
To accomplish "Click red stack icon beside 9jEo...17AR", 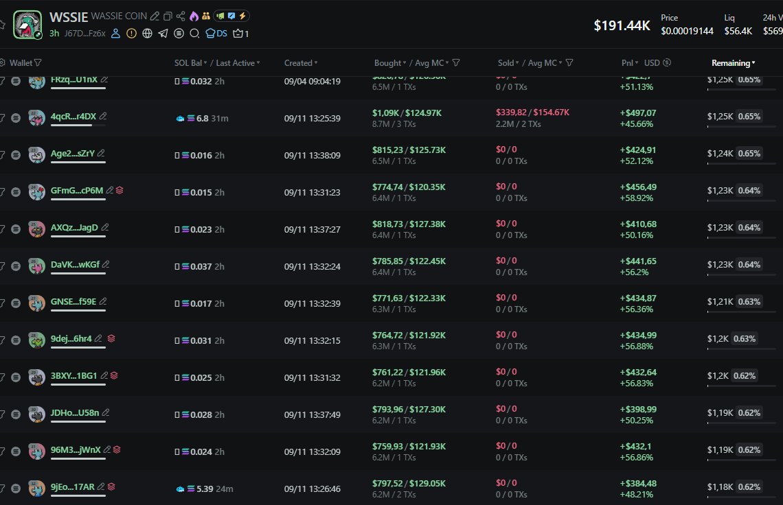I will (111, 486).
